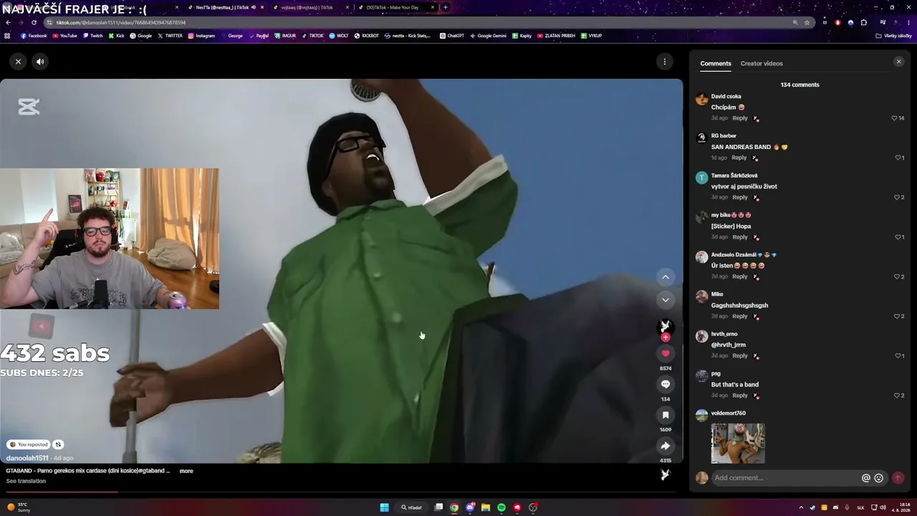Viewport: 917px width, 516px height.
Task: Switch to the Creator videos tab
Action: (762, 64)
